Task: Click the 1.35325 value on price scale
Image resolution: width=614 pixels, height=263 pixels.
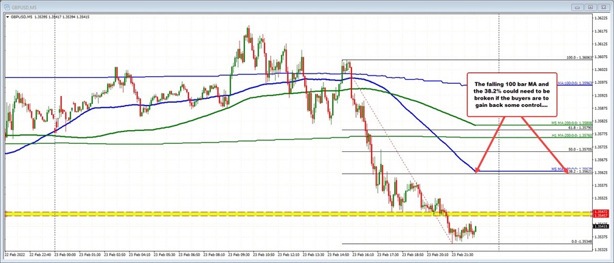Action: pyautogui.click(x=600, y=249)
